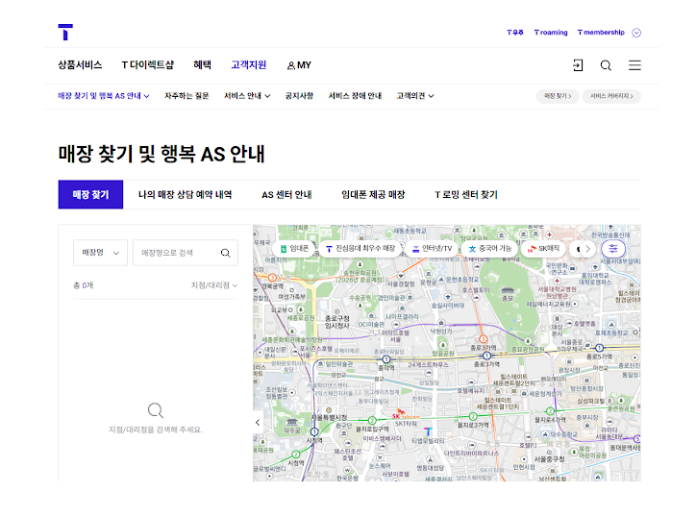Screen dimensions: 696x517
Task: Open the T membership header link
Action: (x=601, y=33)
